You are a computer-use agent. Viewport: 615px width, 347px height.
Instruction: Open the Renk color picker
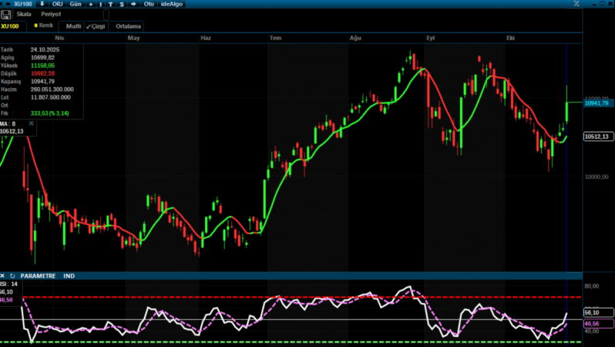[43, 25]
